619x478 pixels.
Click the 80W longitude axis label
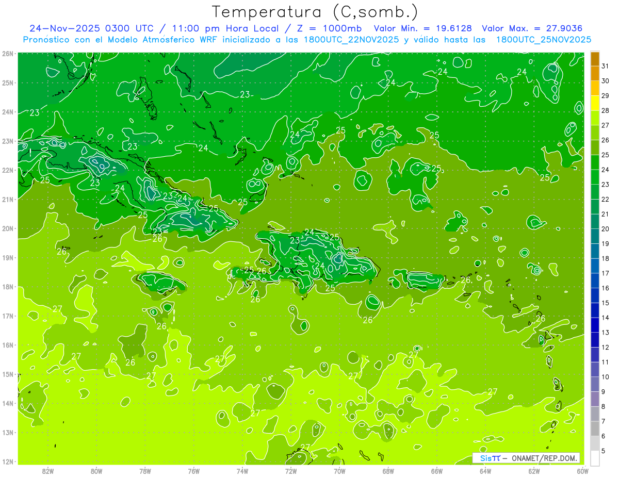pyautogui.click(x=96, y=471)
